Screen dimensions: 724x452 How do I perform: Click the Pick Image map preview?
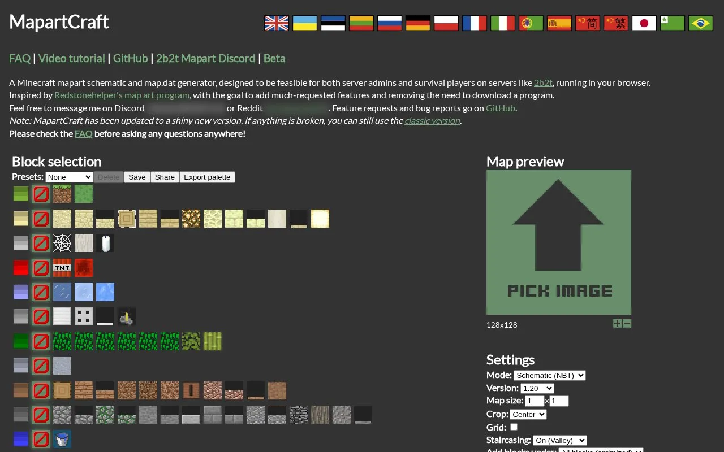559,242
